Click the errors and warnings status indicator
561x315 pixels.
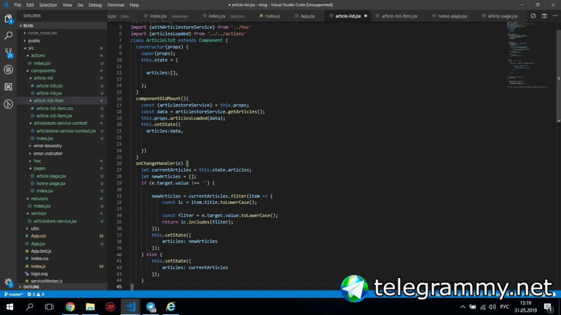pos(36,294)
